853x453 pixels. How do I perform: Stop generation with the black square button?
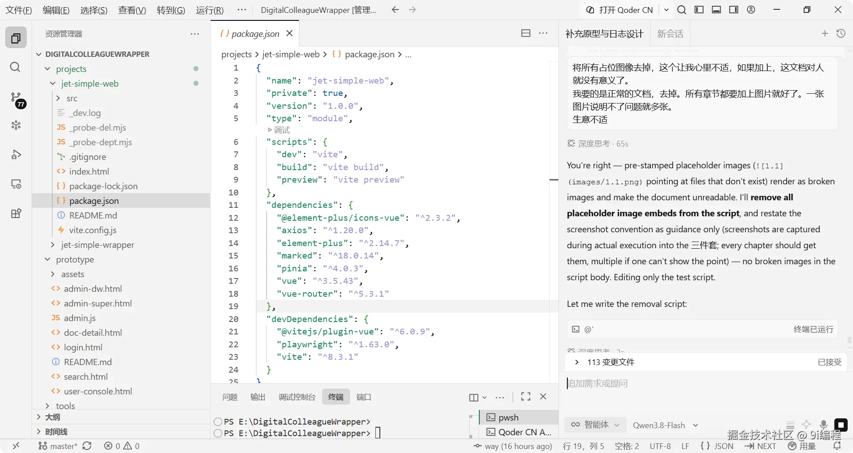pyautogui.click(x=841, y=425)
